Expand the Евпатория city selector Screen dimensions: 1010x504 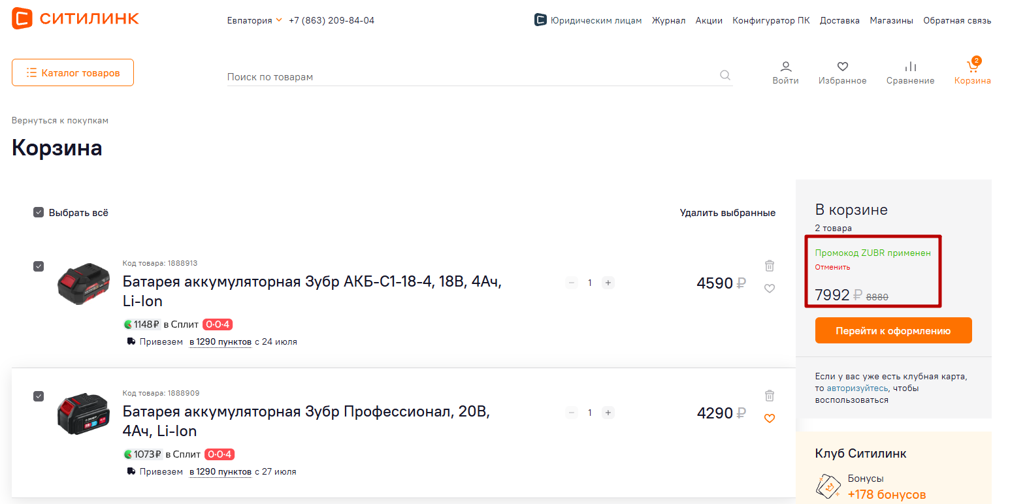click(254, 20)
